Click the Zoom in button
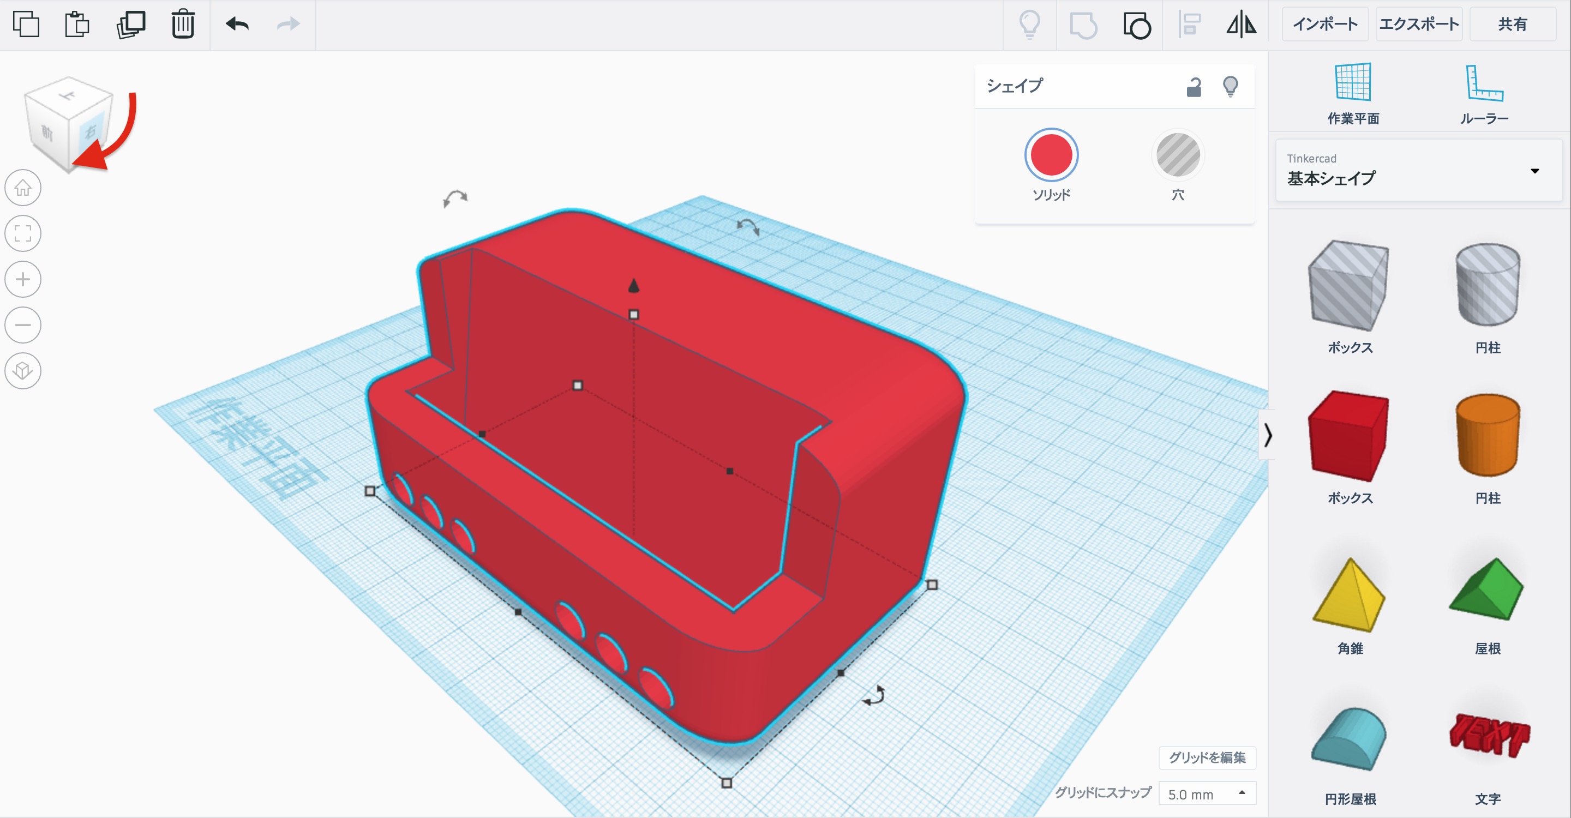This screenshot has width=1571, height=818. coord(23,279)
